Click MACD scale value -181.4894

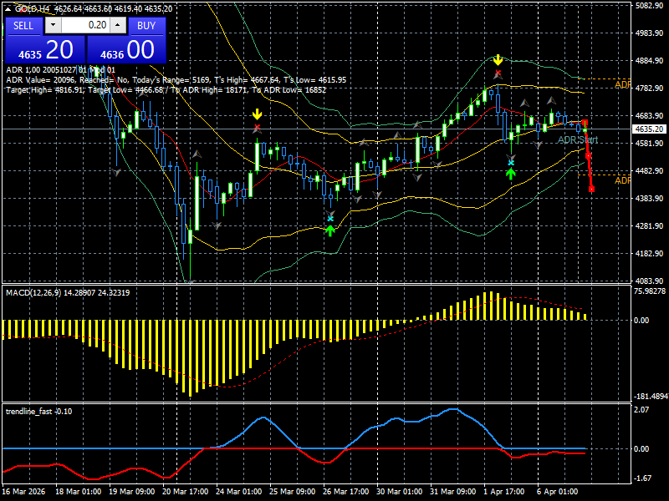[651, 397]
